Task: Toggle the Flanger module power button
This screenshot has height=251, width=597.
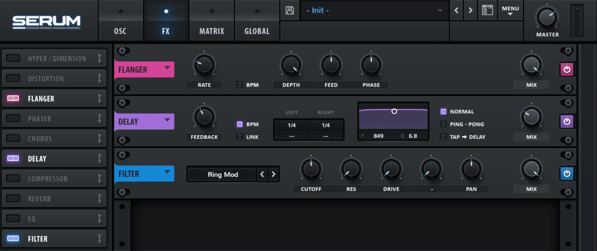Action: click(567, 70)
